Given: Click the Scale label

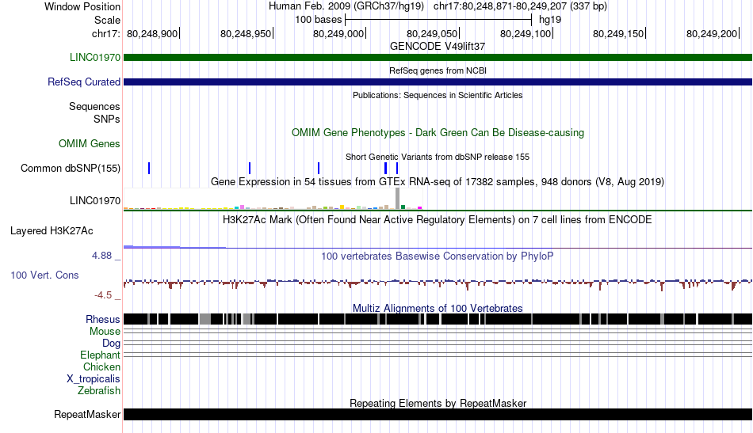Looking at the screenshot, I should (108, 20).
